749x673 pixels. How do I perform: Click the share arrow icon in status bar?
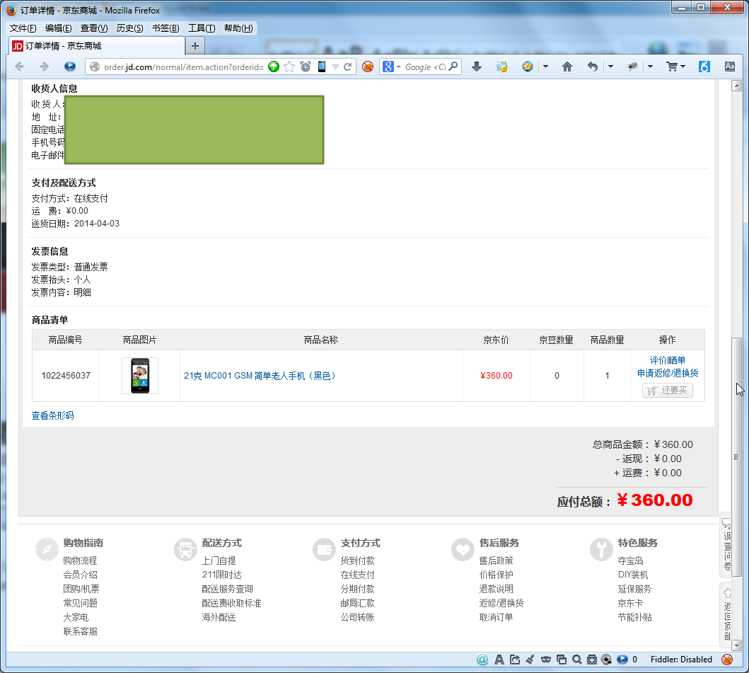click(x=514, y=660)
